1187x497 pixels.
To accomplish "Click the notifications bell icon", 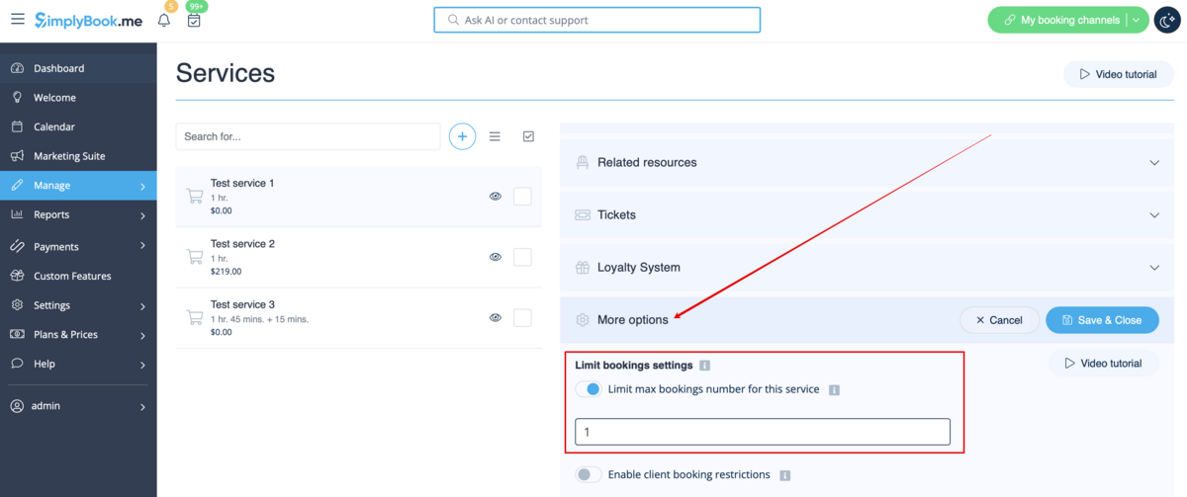I will coord(164,21).
